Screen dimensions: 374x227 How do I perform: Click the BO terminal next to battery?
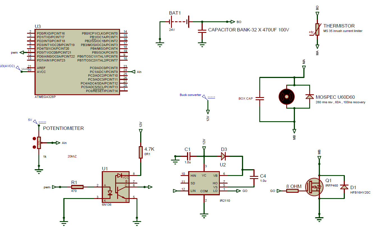tap(232, 22)
